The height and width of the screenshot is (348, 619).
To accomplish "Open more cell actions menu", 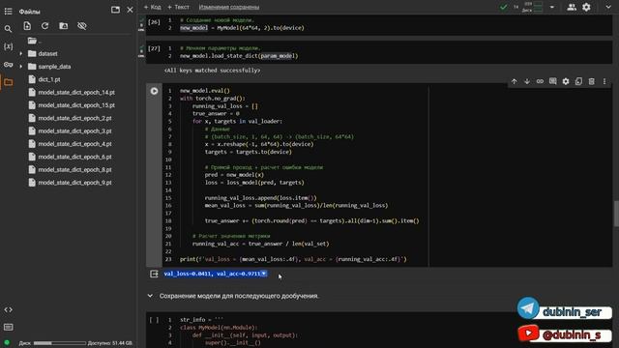I will click(x=604, y=81).
